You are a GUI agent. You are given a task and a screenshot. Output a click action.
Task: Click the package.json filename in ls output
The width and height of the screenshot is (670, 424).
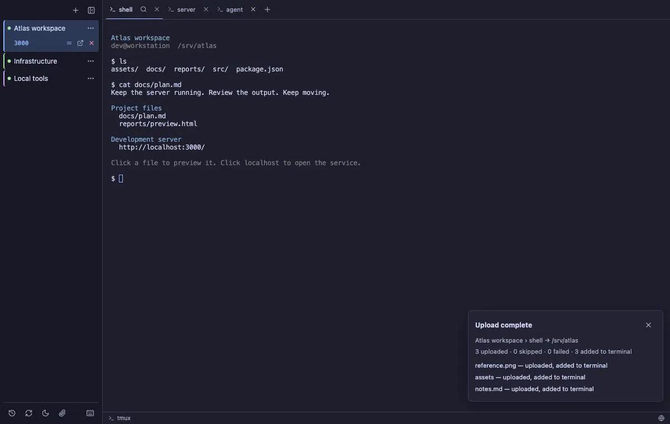tap(260, 69)
